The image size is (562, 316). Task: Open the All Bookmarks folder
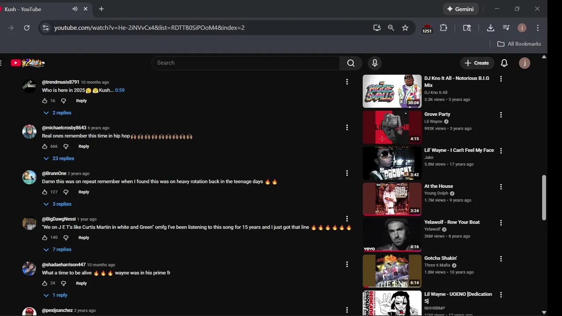click(x=519, y=44)
